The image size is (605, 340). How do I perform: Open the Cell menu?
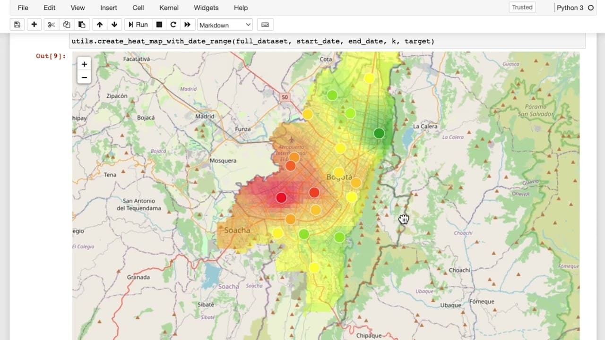pos(138,8)
